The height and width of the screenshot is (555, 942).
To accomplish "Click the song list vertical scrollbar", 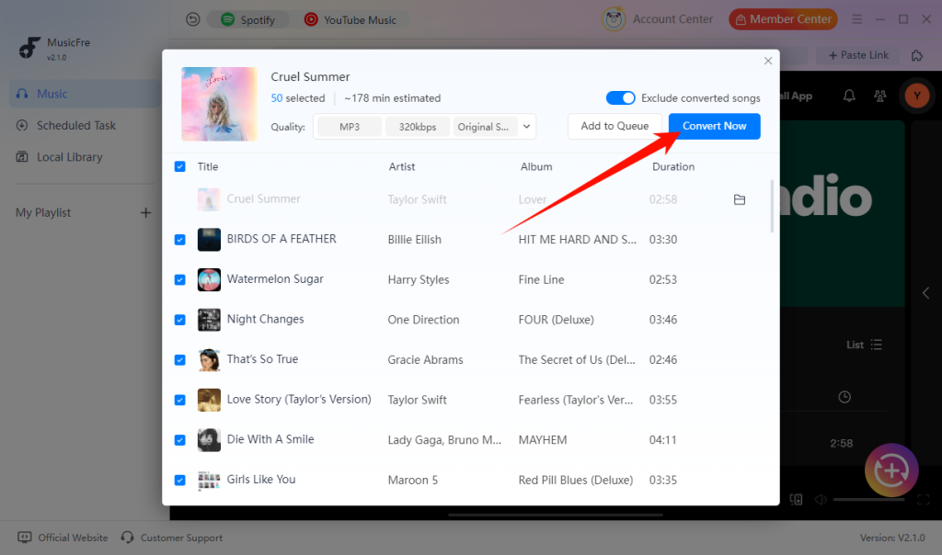I will click(x=772, y=206).
